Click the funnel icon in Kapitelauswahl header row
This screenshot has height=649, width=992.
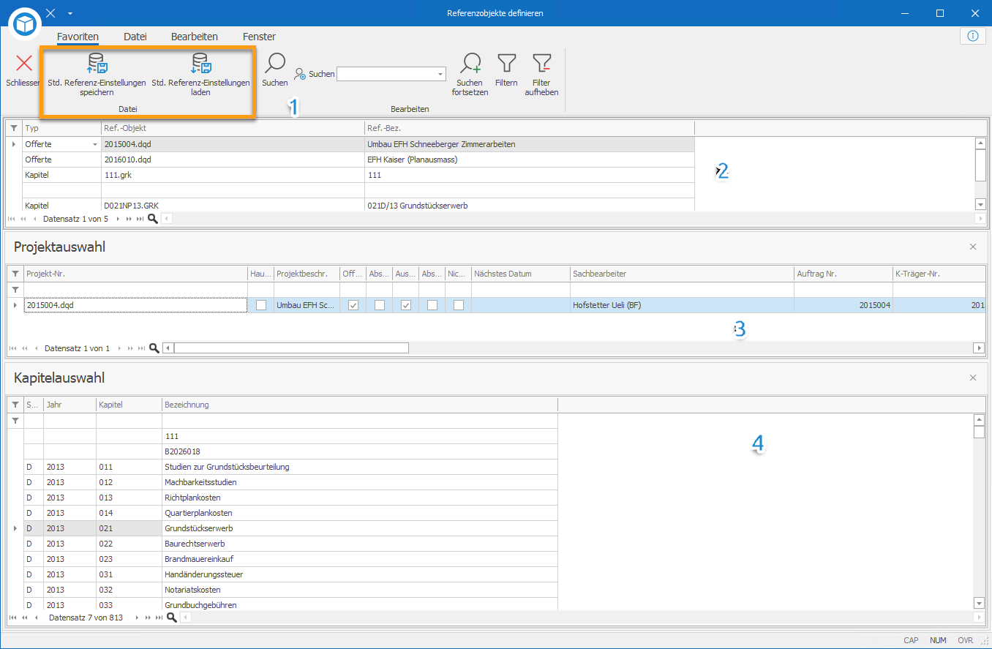click(x=15, y=405)
